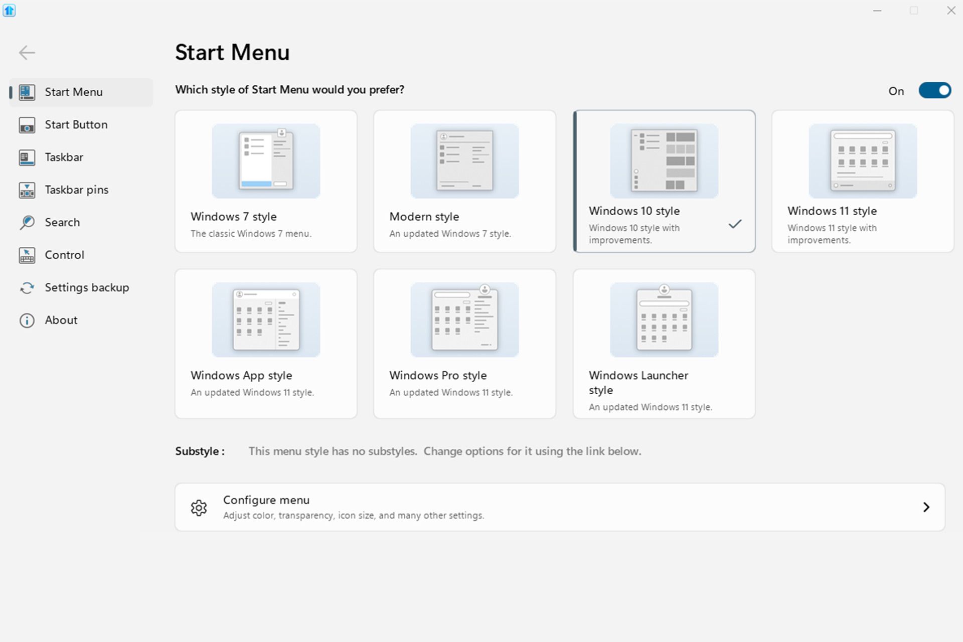Open the About section

click(60, 320)
